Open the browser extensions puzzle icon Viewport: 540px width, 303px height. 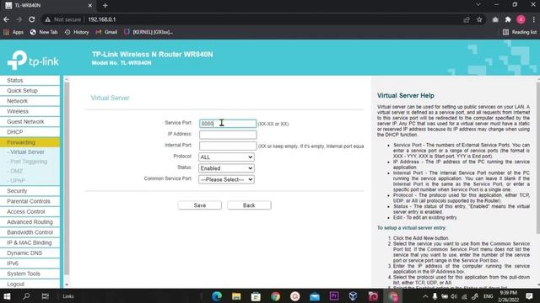[508, 19]
